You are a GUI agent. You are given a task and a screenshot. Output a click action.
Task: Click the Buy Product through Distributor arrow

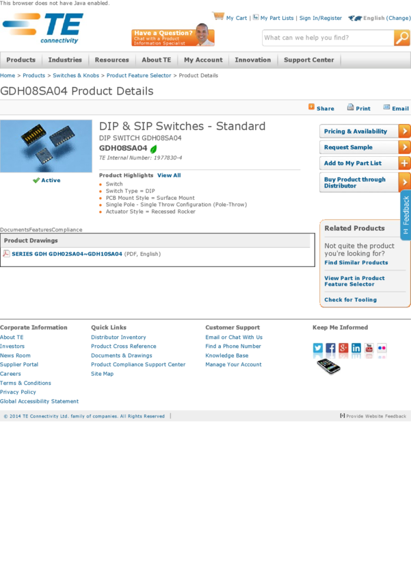[x=404, y=182]
